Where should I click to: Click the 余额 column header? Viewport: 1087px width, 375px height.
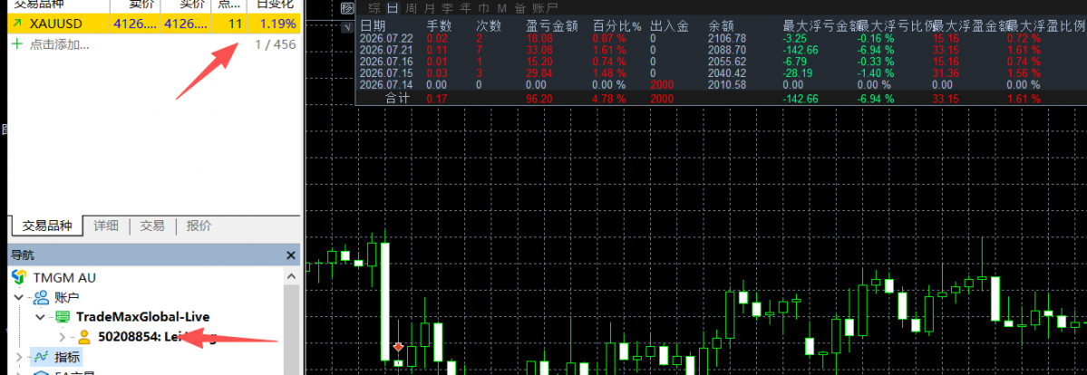pyautogui.click(x=721, y=27)
